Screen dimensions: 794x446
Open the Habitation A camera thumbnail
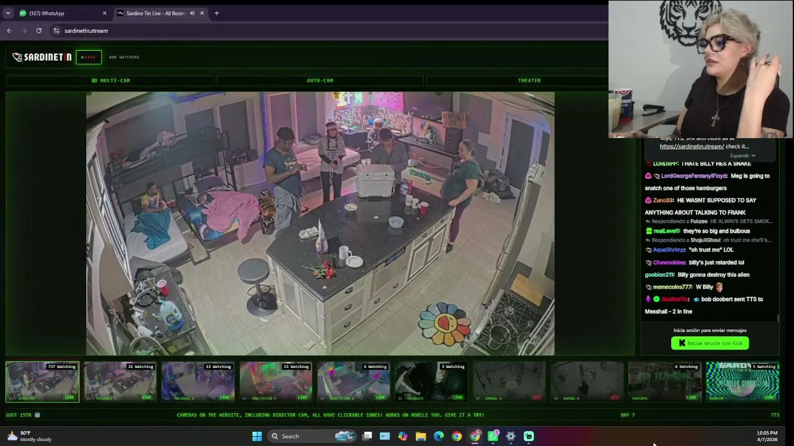point(275,382)
